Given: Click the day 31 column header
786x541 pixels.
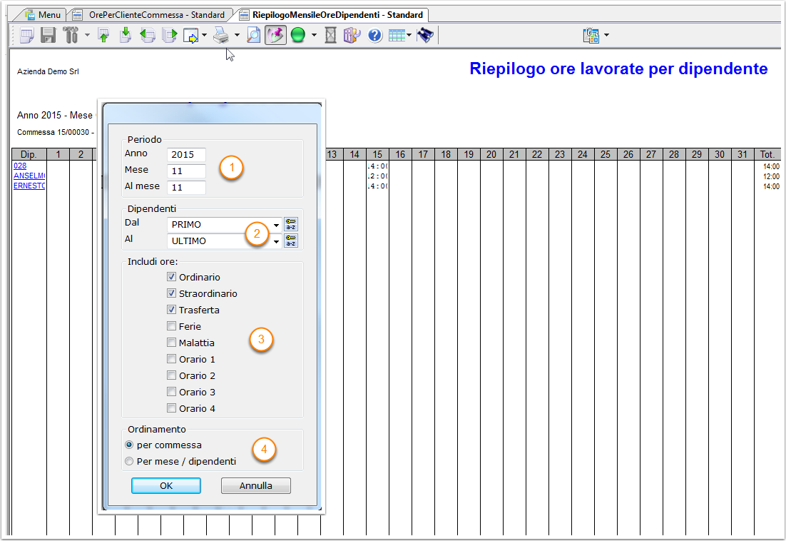Looking at the screenshot, I should coord(742,154).
